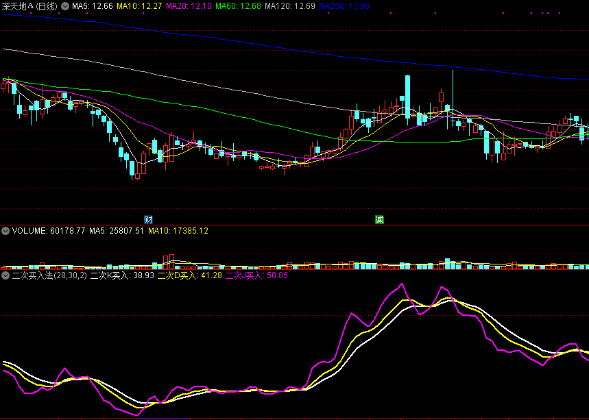Select the MA10: 12.27 label
This screenshot has width=589, height=420.
[x=139, y=6]
